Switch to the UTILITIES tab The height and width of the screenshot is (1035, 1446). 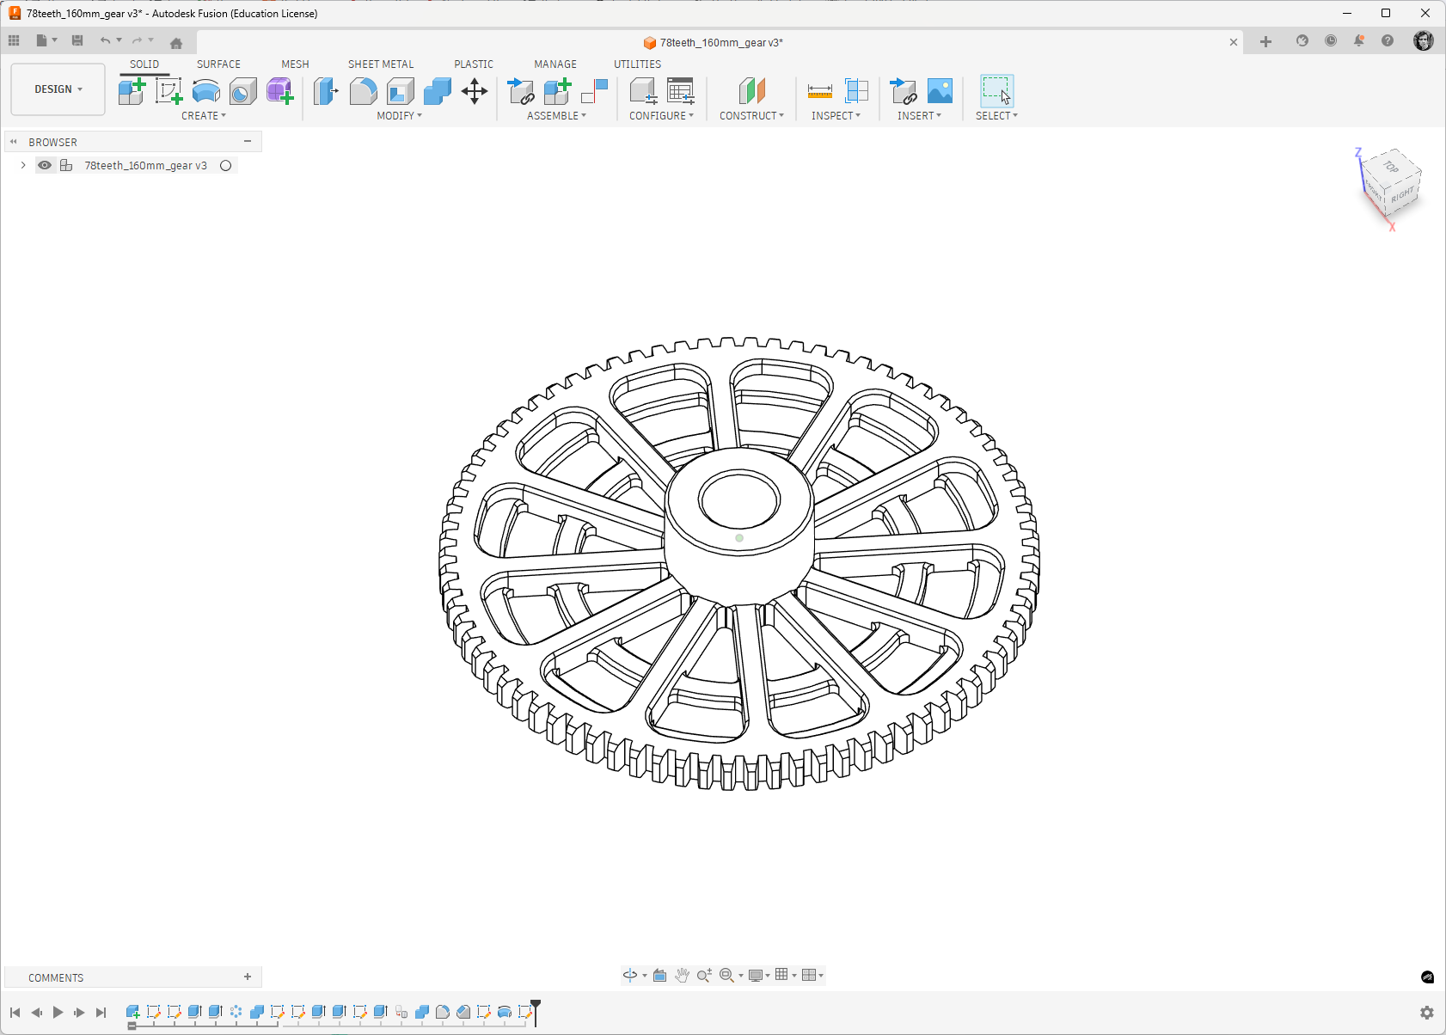point(637,64)
